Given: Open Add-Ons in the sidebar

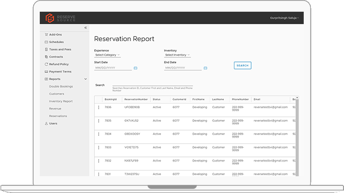Looking at the screenshot, I should (x=56, y=35).
